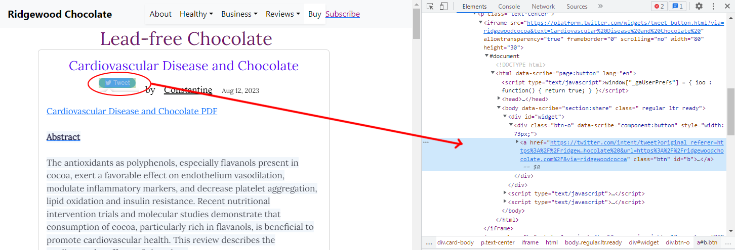This screenshot has height=250, width=735.
Task: Open DevTools three-dot customize menu
Action: pos(712,7)
